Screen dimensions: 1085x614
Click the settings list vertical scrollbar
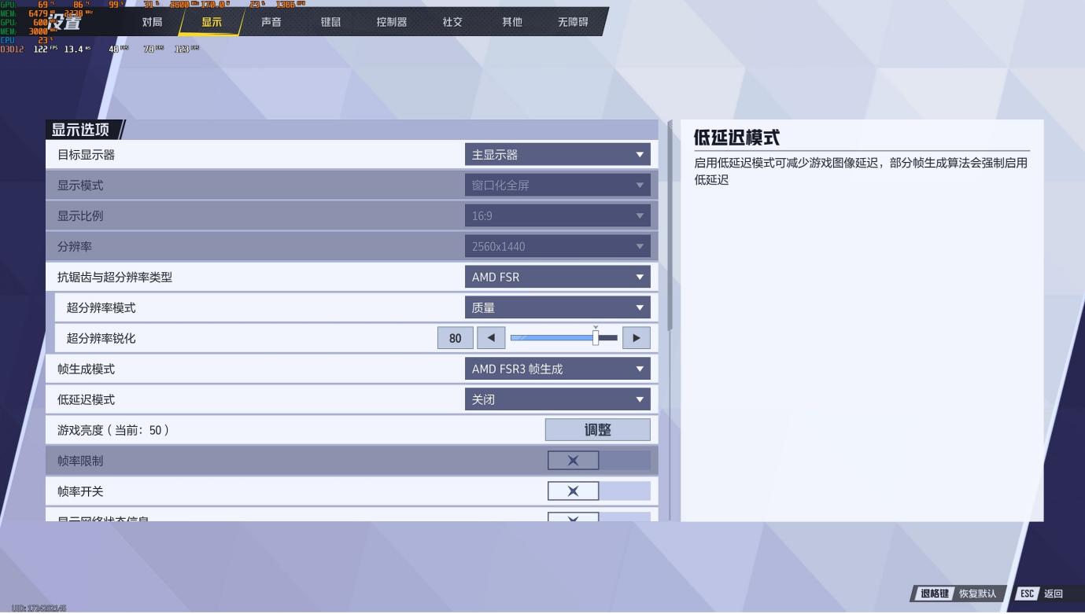[670, 226]
